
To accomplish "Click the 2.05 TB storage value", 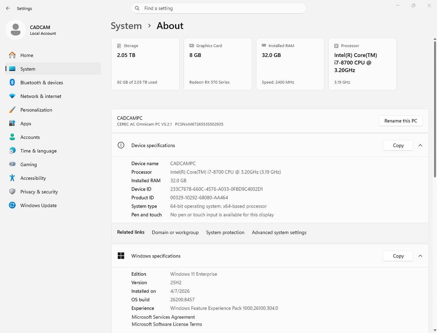I will (x=126, y=55).
